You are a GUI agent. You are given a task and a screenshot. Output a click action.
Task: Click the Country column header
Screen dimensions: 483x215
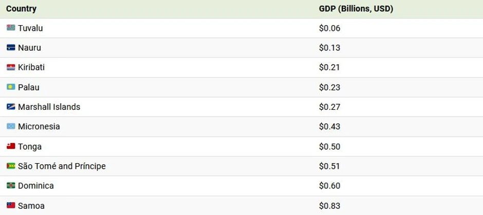coord(21,9)
